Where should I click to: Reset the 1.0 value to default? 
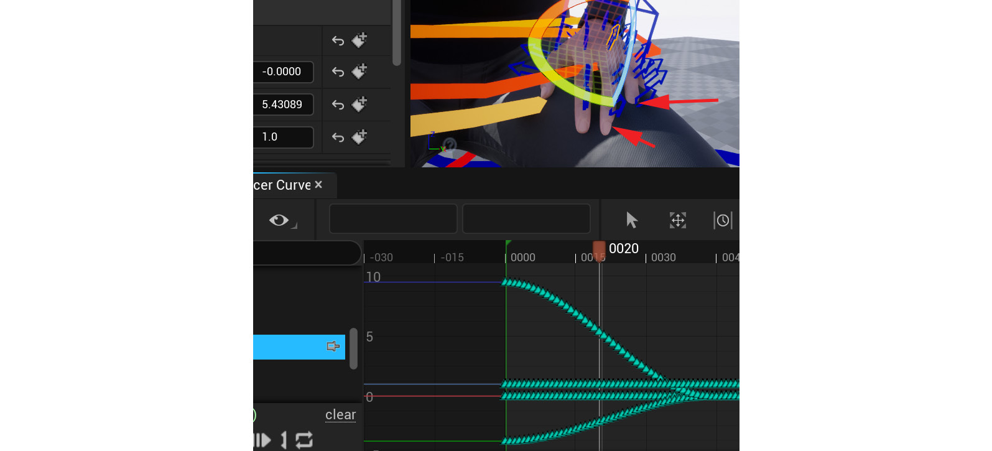tap(338, 137)
